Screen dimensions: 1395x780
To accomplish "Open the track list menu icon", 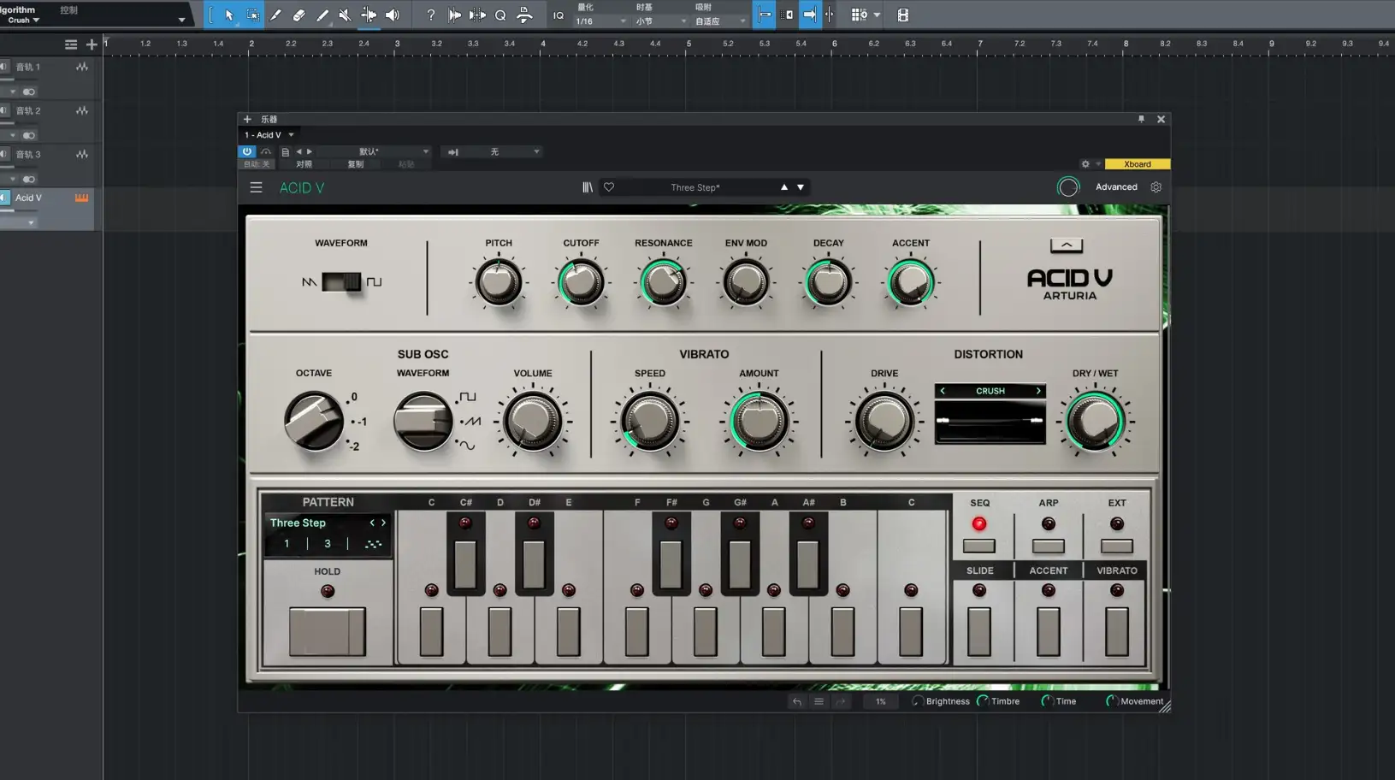I will coord(71,44).
